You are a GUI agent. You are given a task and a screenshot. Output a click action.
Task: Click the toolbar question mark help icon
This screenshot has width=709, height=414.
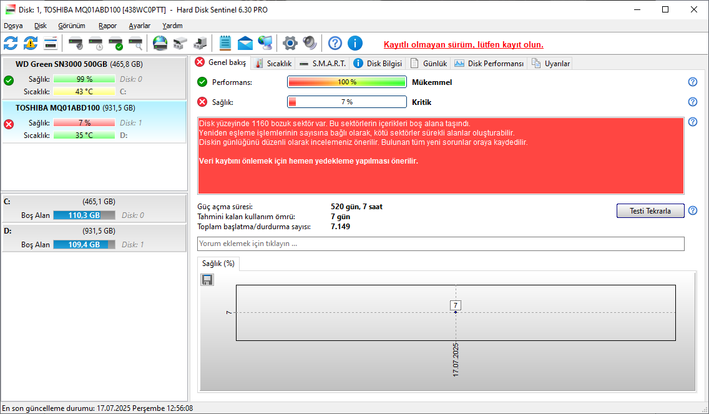coord(335,44)
